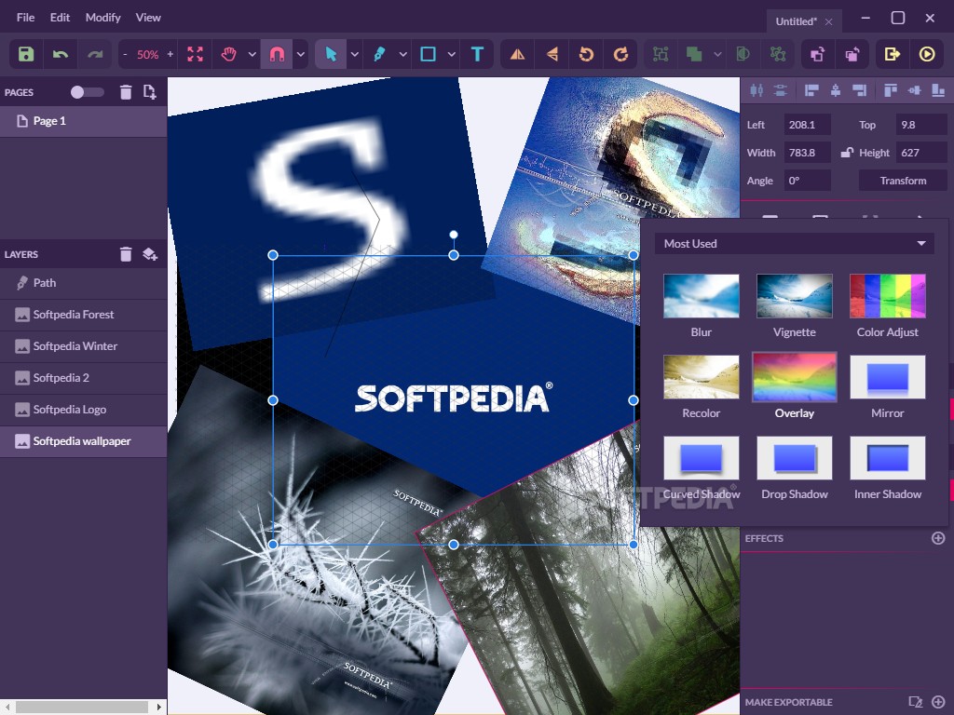Image resolution: width=954 pixels, height=715 pixels.
Task: Select the Softpedia Logo layer
Action: [83, 410]
